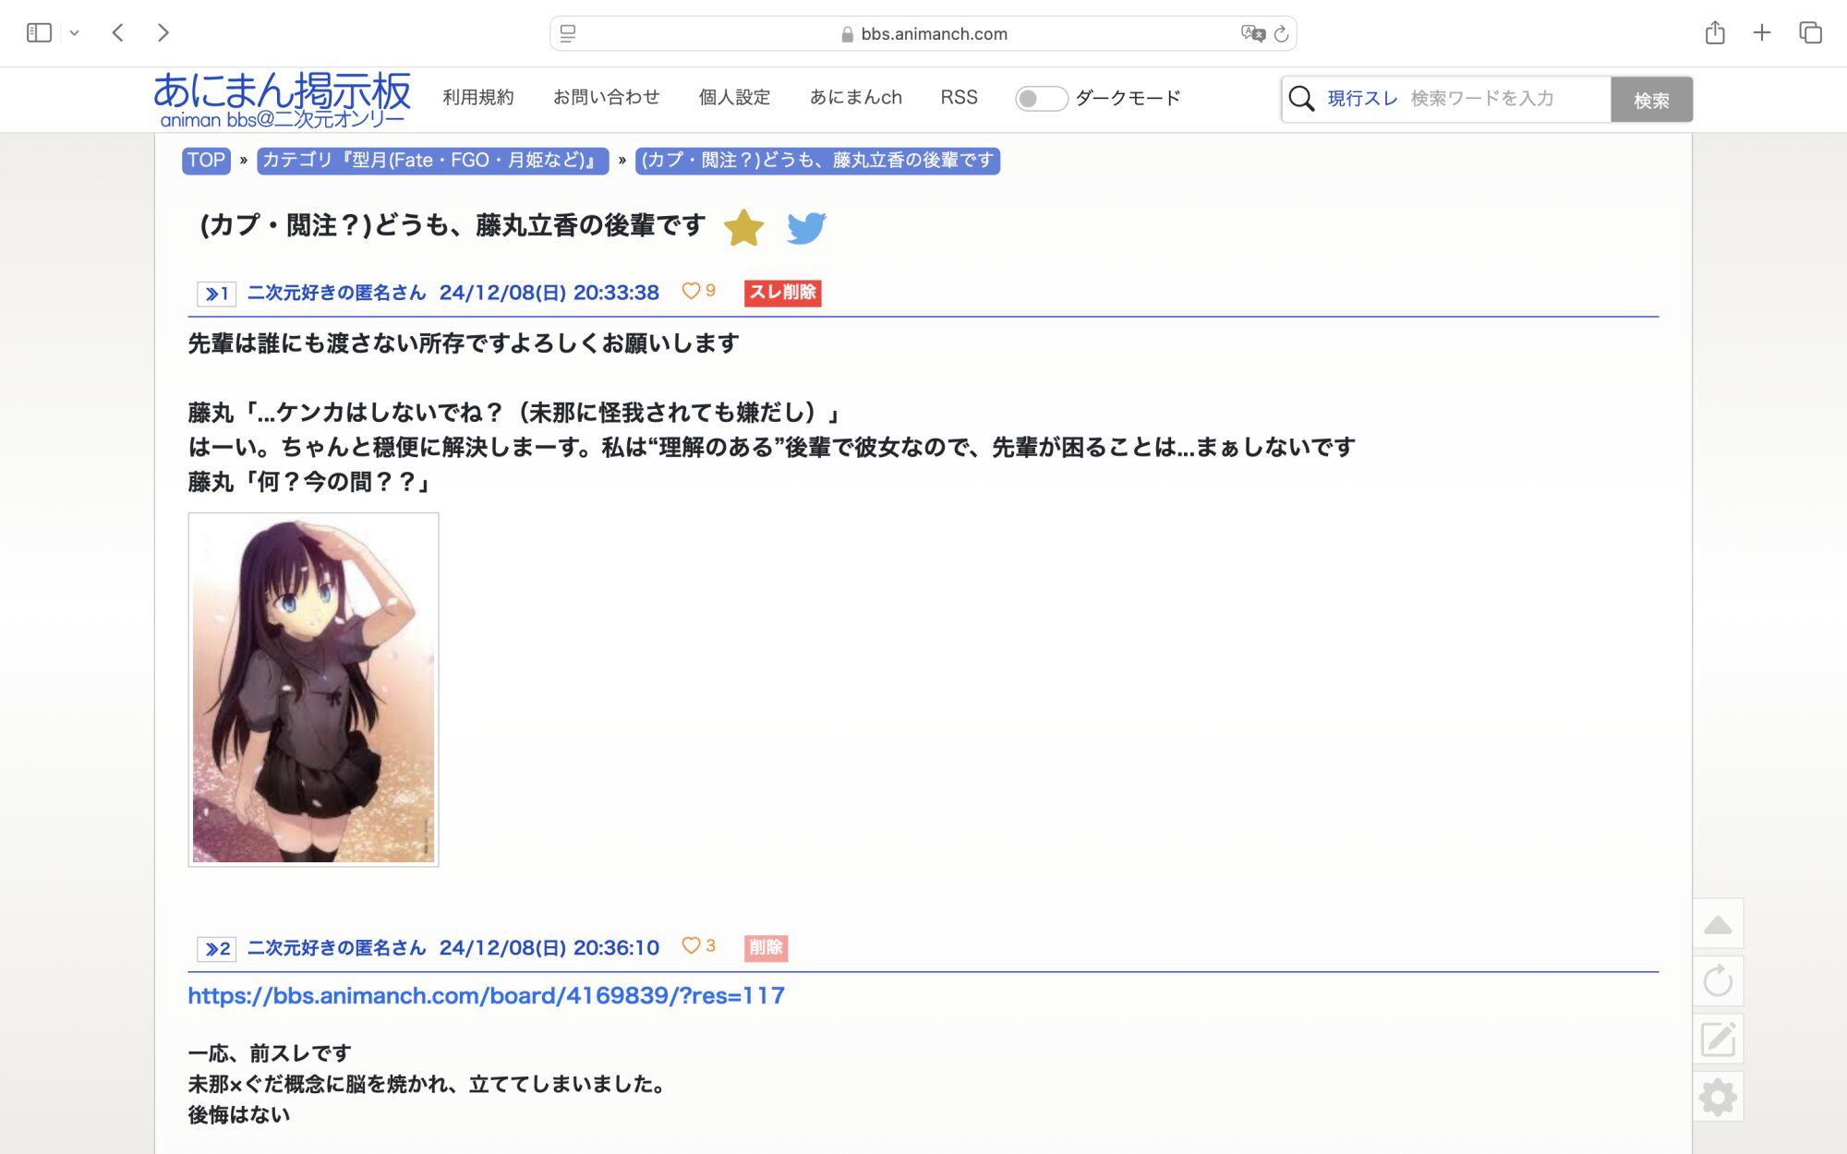The image size is (1847, 1154).
Task: Go to TOP breadcrumb
Action: coord(206,161)
